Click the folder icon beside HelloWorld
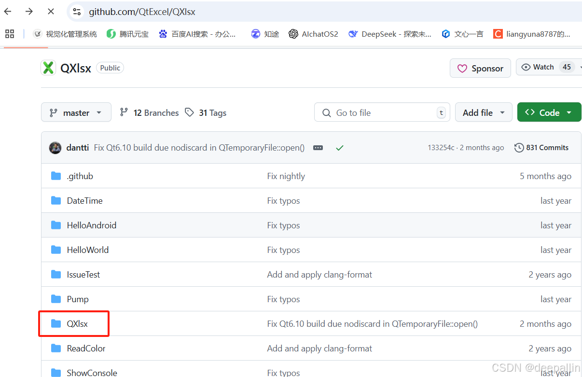582x377 pixels. click(x=56, y=250)
